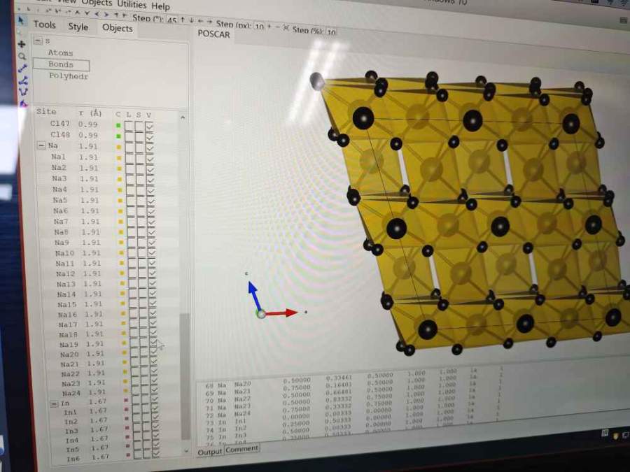Click the Step (°) field showing 45

(x=172, y=20)
